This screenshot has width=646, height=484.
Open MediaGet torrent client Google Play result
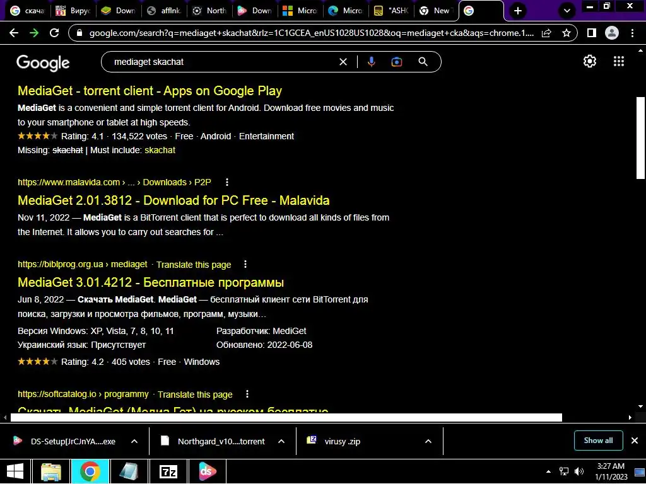point(150,91)
